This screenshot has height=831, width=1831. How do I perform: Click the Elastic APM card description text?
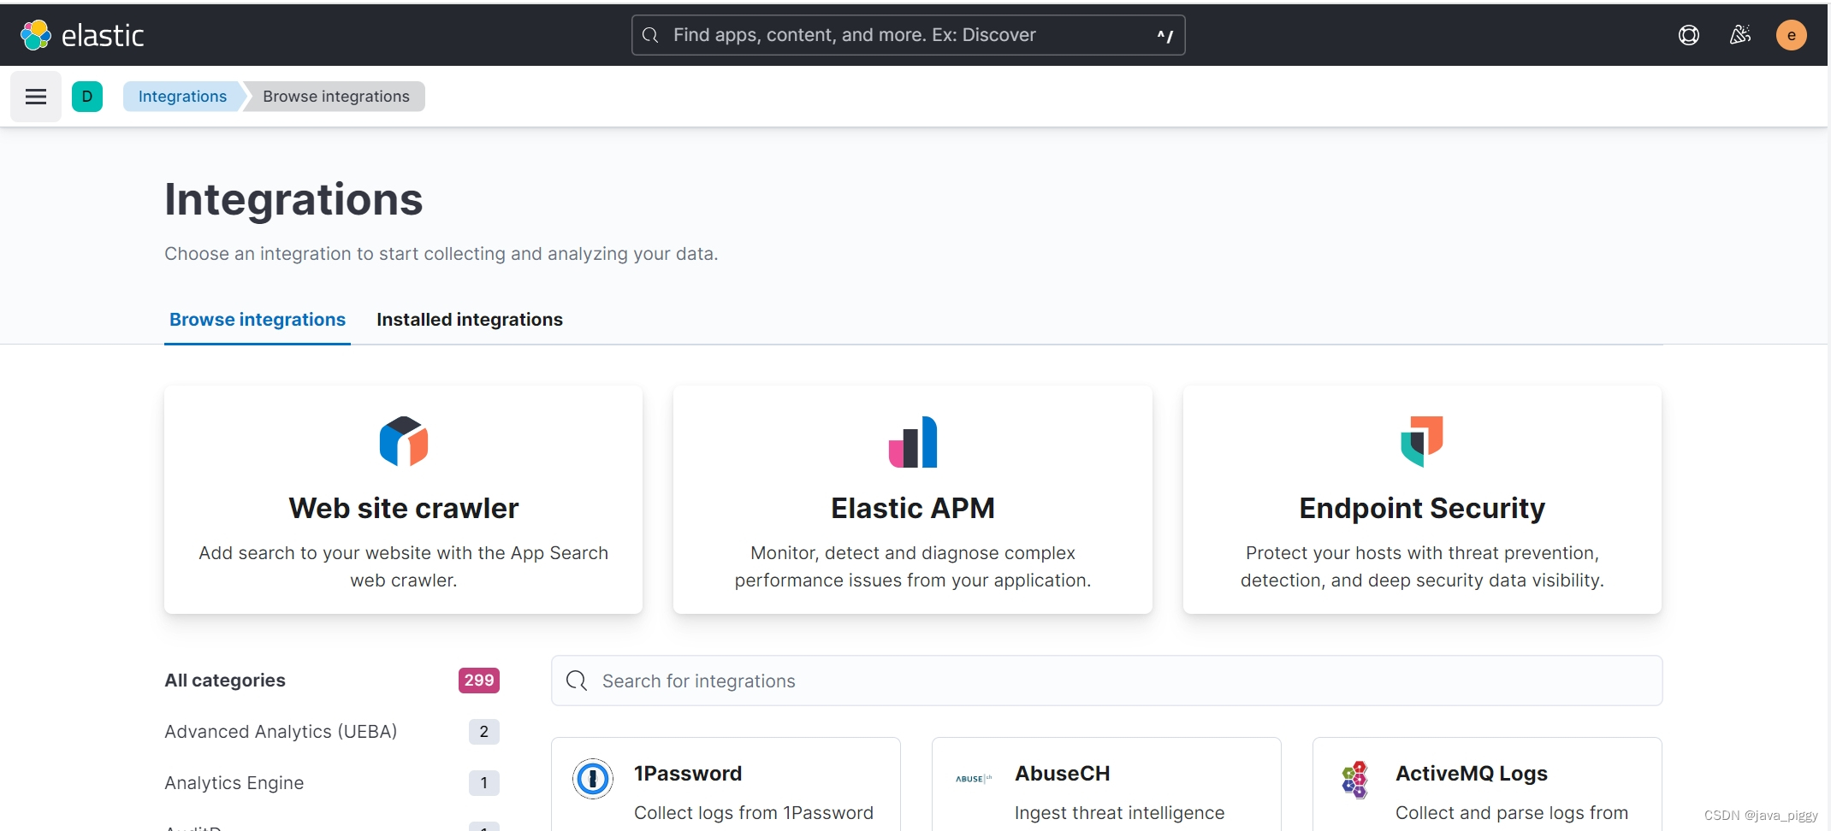point(913,567)
